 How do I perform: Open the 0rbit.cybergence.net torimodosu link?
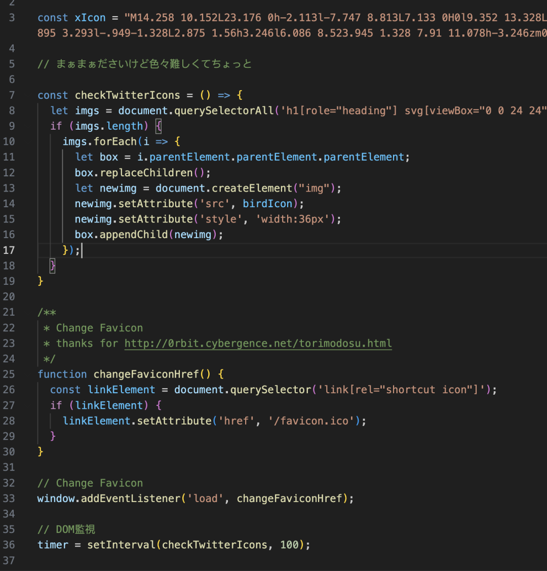tap(258, 344)
